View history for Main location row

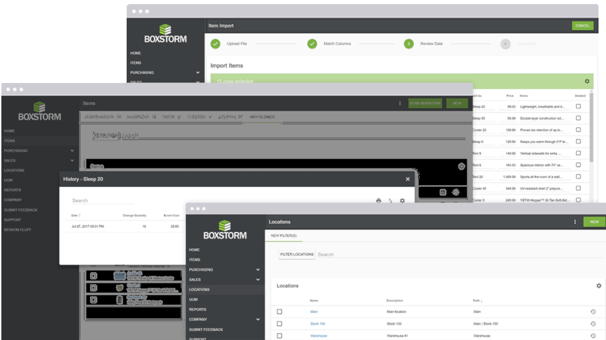pyautogui.click(x=593, y=312)
